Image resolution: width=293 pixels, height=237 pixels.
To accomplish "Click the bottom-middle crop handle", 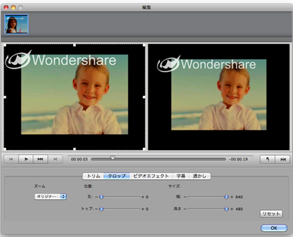I will click(74, 149).
